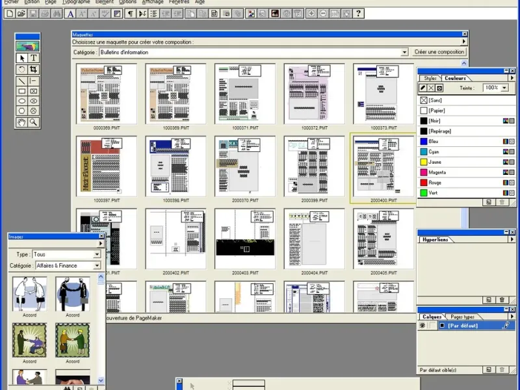
Task: Click the fill and stroke toolbar icon
Action: 117,14
